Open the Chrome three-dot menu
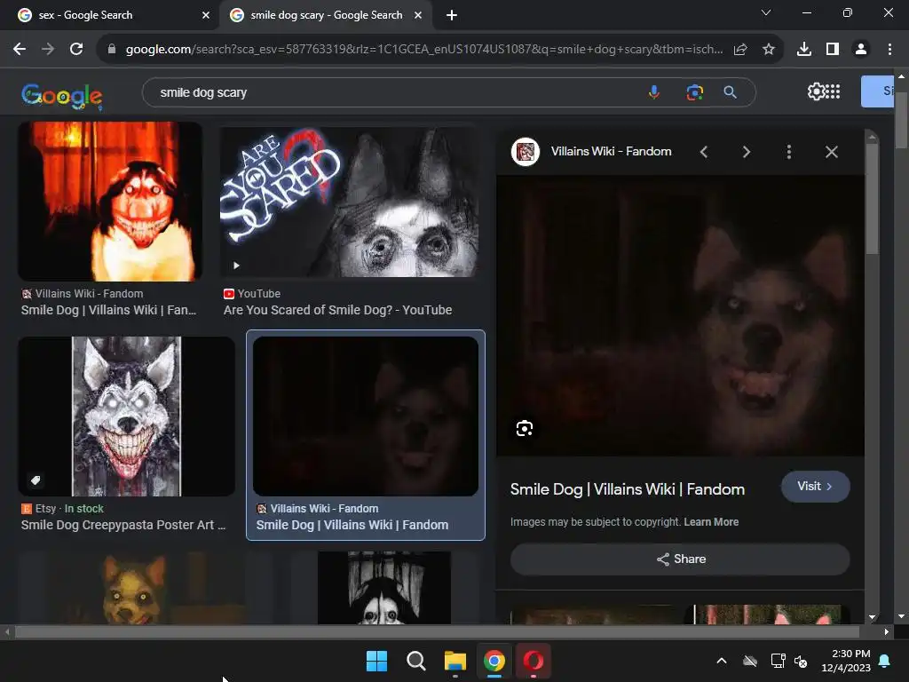 pyautogui.click(x=889, y=50)
